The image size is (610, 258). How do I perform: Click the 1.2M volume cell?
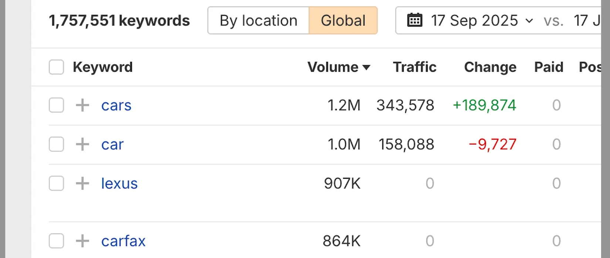(x=344, y=105)
